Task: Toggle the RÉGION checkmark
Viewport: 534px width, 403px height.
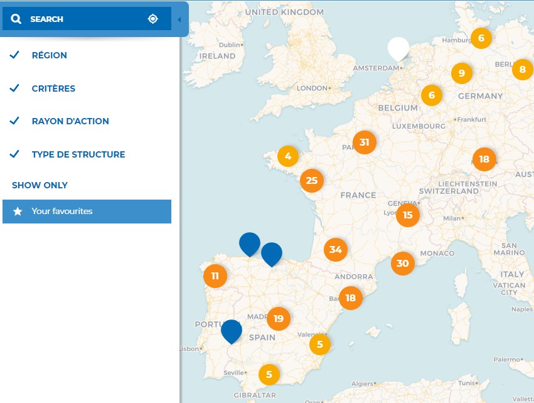Action: coord(14,55)
